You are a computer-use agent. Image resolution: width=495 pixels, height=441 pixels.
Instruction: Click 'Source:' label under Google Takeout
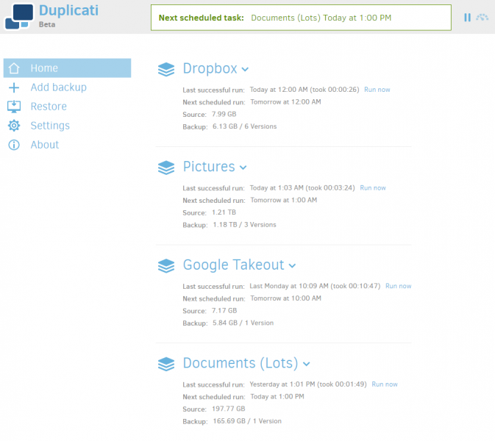tap(194, 311)
